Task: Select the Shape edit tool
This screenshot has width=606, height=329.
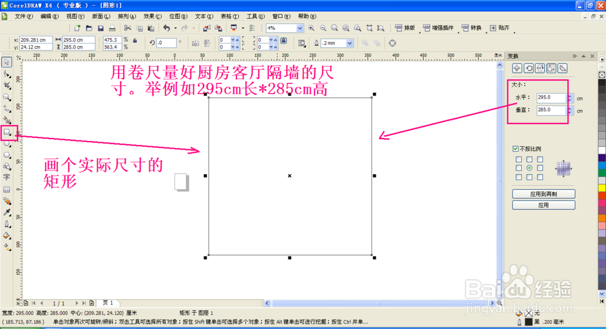Action: pyautogui.click(x=7, y=74)
